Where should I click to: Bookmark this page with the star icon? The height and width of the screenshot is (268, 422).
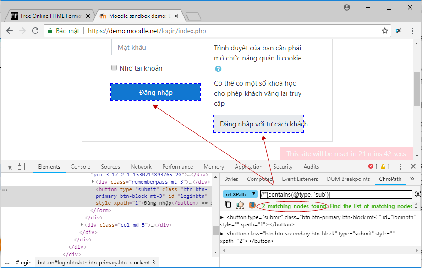(384, 31)
